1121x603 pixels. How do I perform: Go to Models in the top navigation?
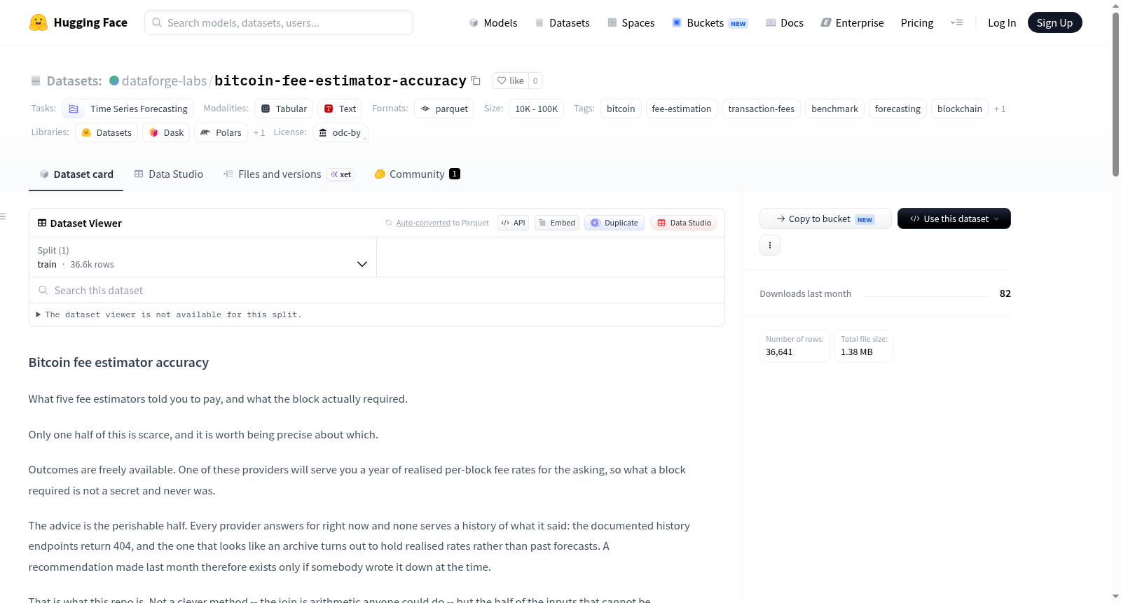[493, 22]
